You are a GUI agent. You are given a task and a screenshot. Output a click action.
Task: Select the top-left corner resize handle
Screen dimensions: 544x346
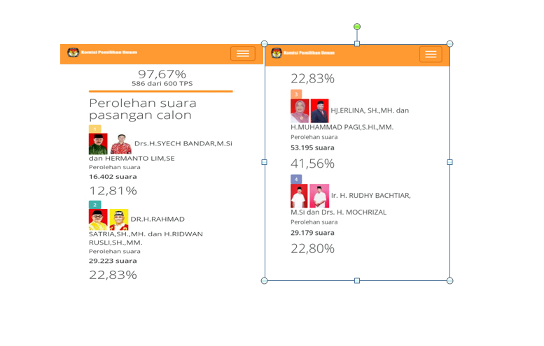point(265,44)
